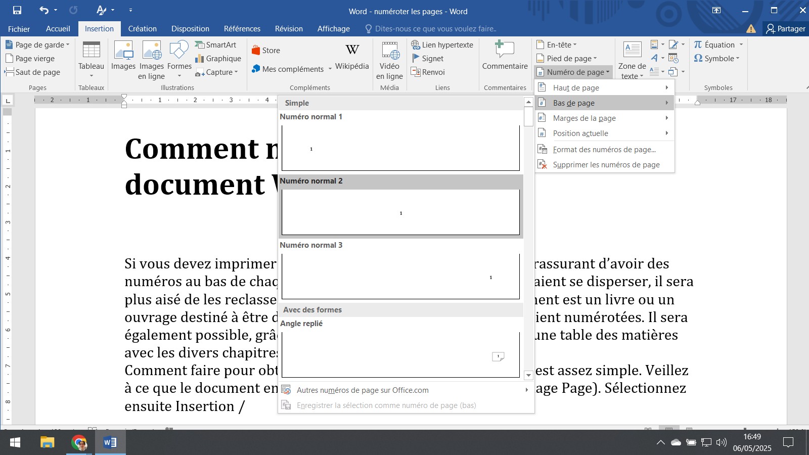
Task: Insert a SmartArt graphic
Action: (216, 44)
